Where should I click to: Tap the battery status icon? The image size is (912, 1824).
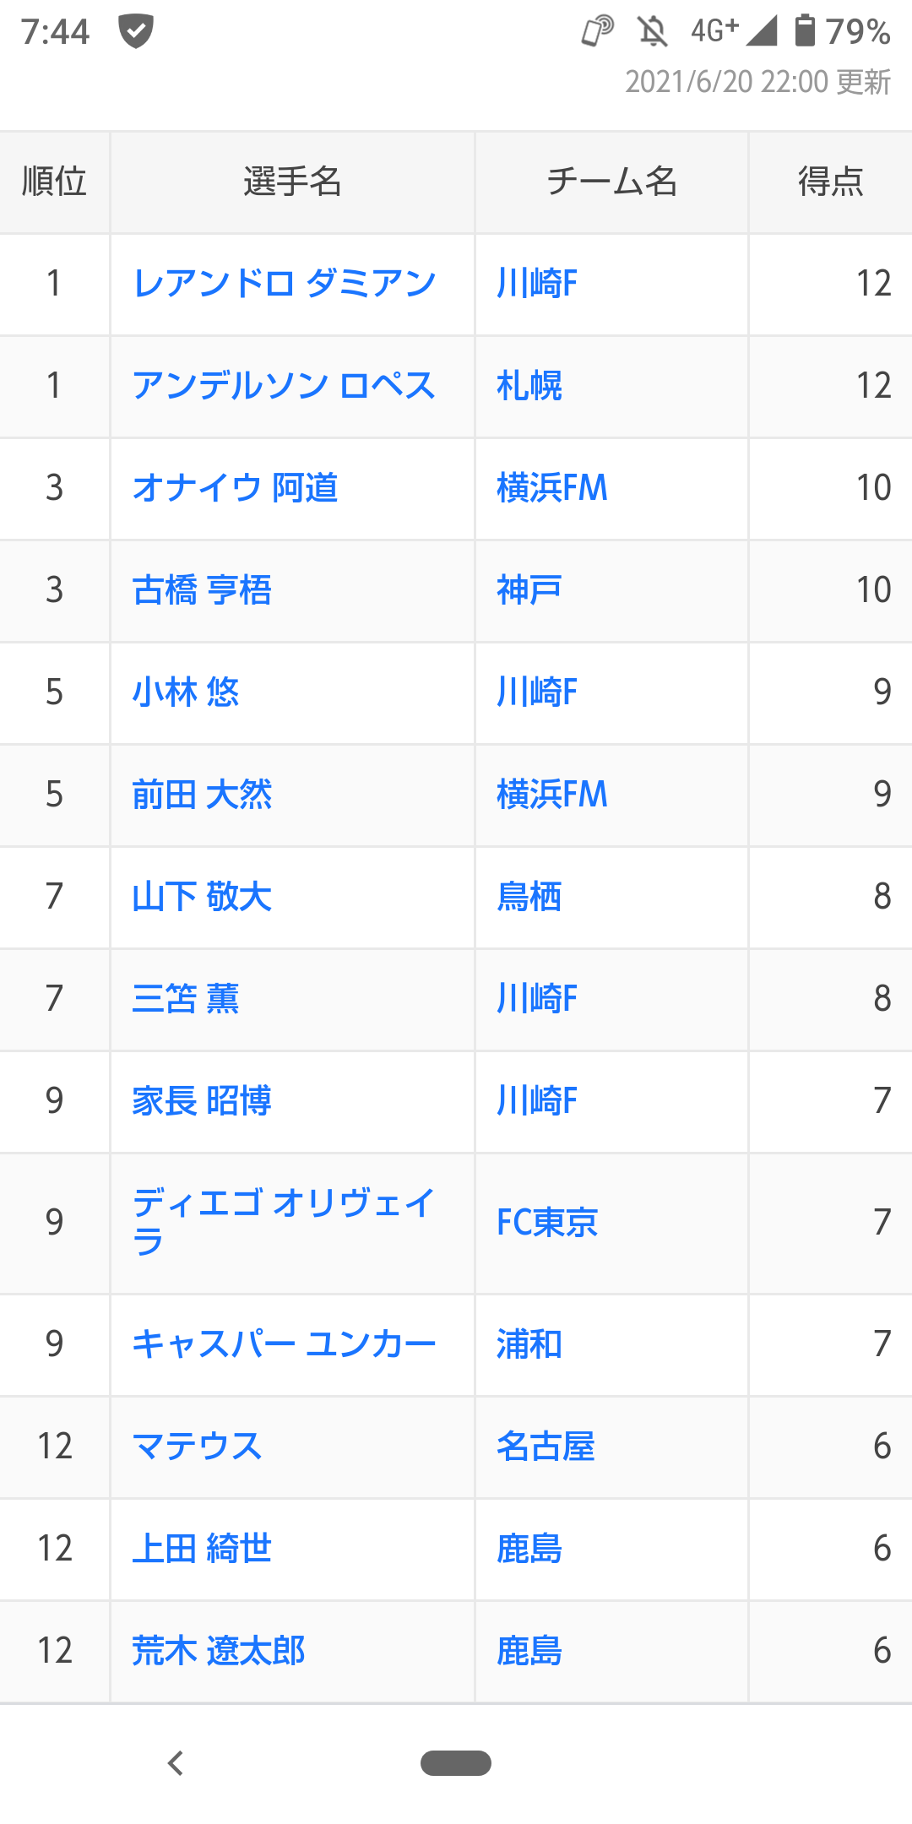click(x=806, y=30)
